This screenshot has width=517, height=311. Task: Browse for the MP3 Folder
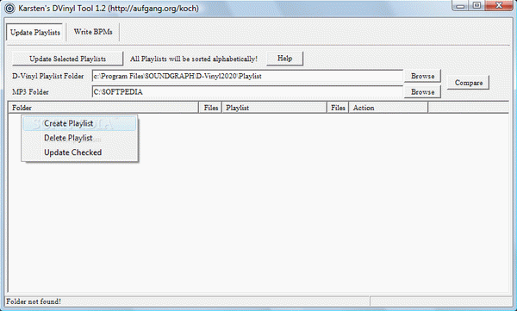[423, 91]
